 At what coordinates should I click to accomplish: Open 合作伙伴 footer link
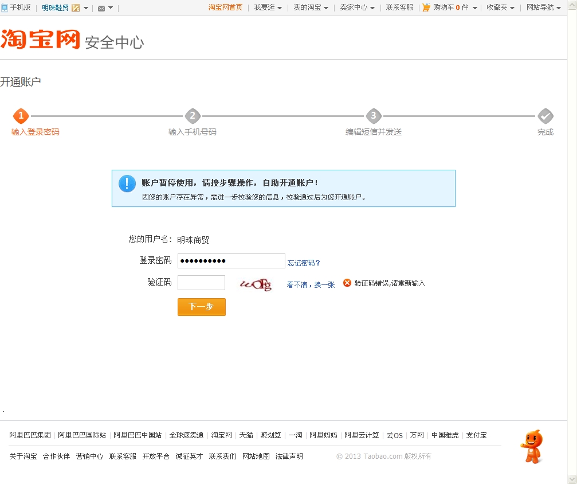point(56,456)
